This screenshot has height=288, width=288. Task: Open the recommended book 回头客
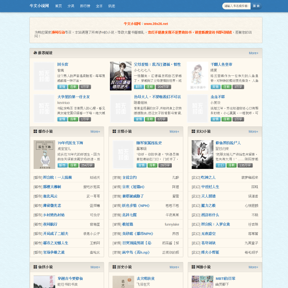coord(63,64)
